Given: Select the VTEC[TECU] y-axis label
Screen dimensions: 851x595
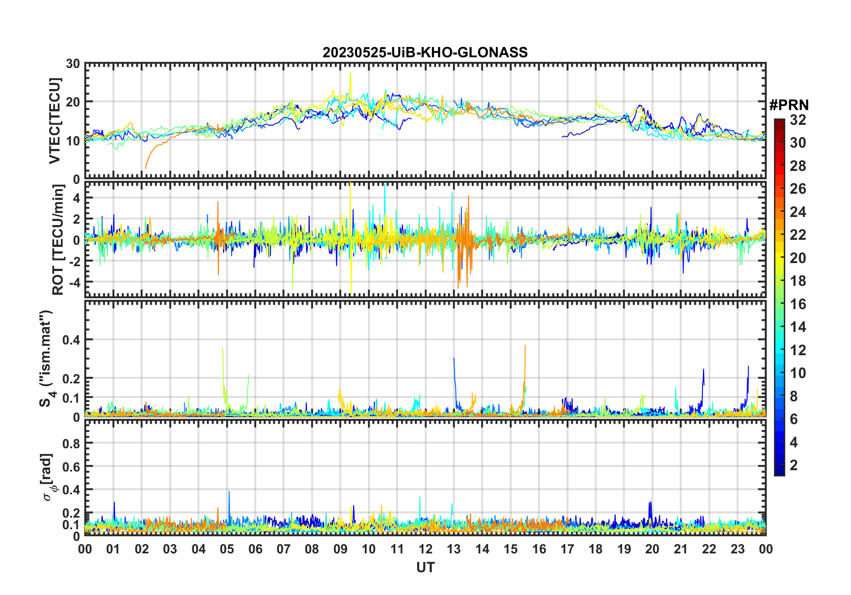Looking at the screenshot, I should click(x=55, y=121).
